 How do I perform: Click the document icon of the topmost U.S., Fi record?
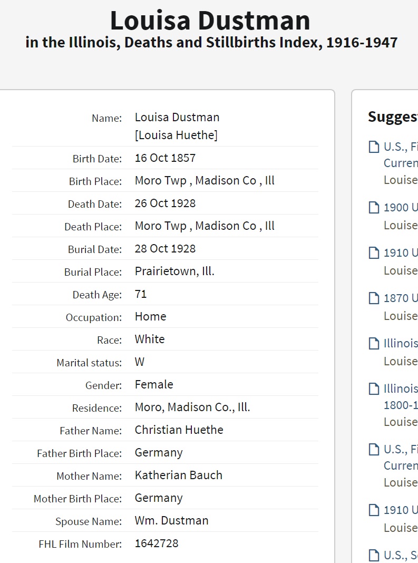(x=374, y=147)
